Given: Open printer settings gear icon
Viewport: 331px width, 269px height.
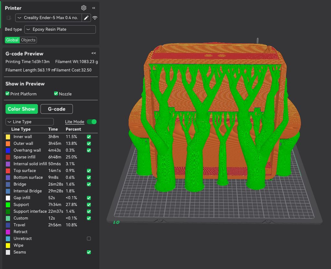Looking at the screenshot, I should coord(84,8).
